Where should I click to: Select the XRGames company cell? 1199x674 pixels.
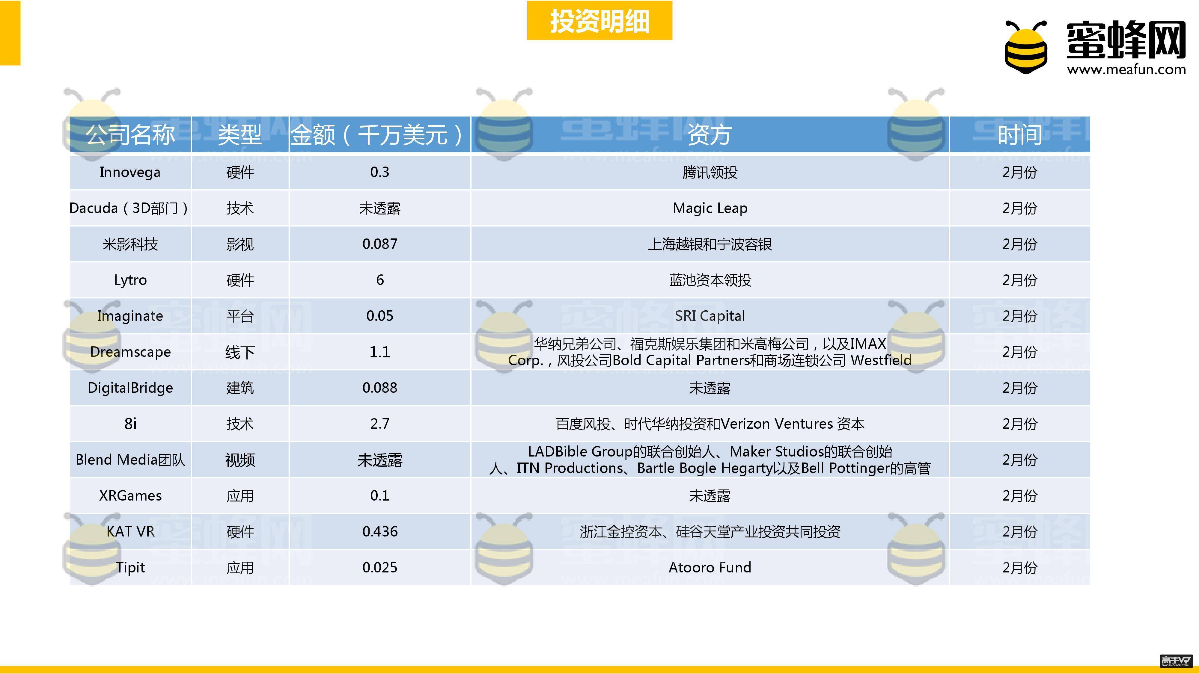[130, 495]
